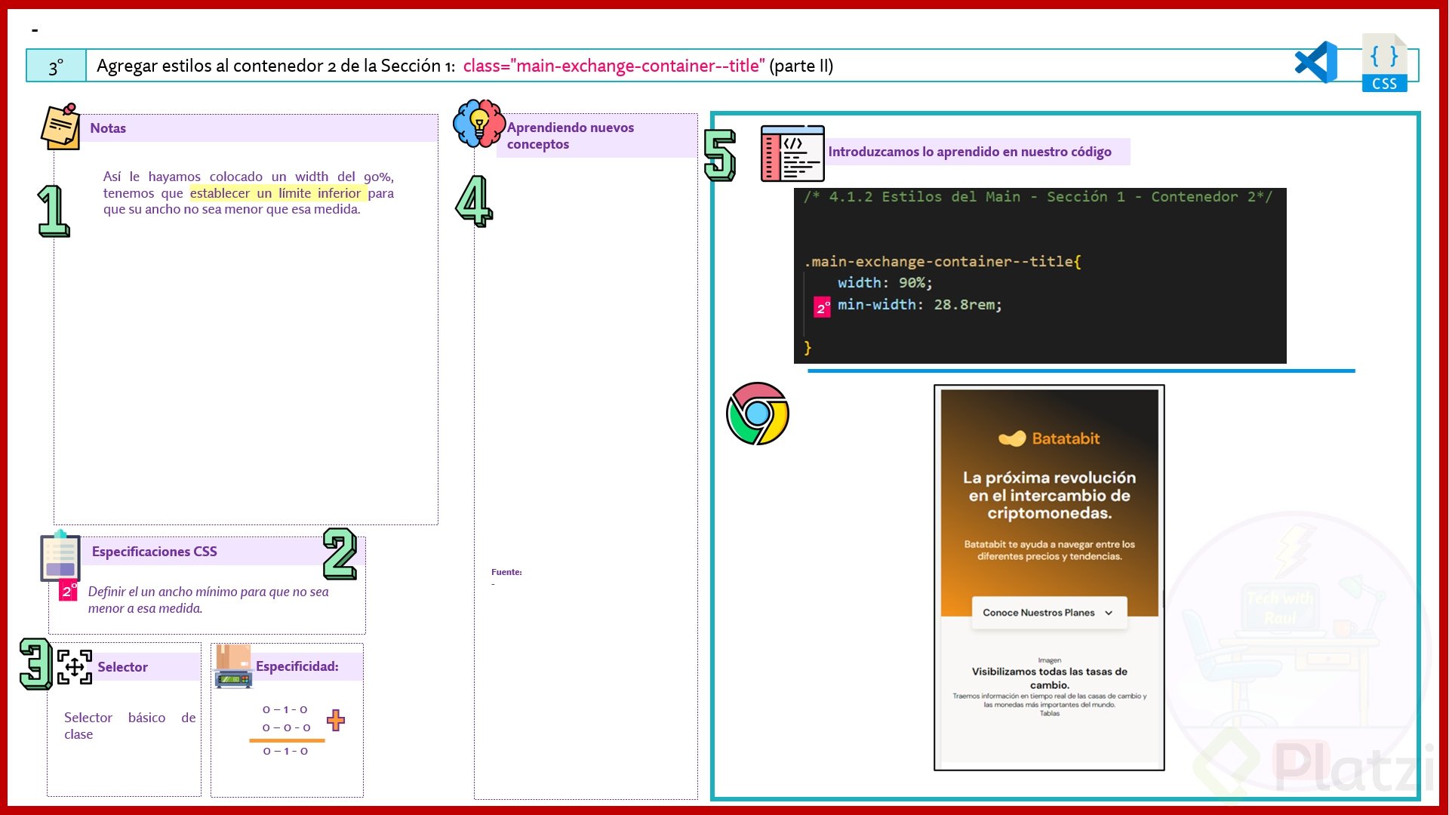Click the CSS file icon
Screen dimensions: 1449x815
pyautogui.click(x=1384, y=63)
